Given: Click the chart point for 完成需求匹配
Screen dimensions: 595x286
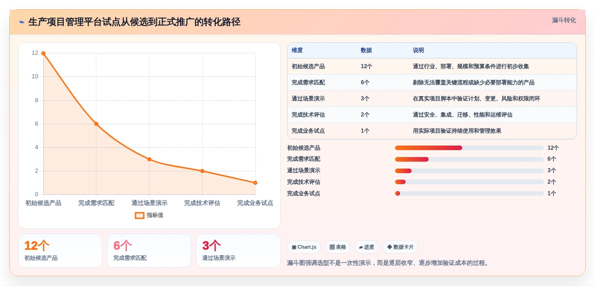Looking at the screenshot, I should [96, 124].
